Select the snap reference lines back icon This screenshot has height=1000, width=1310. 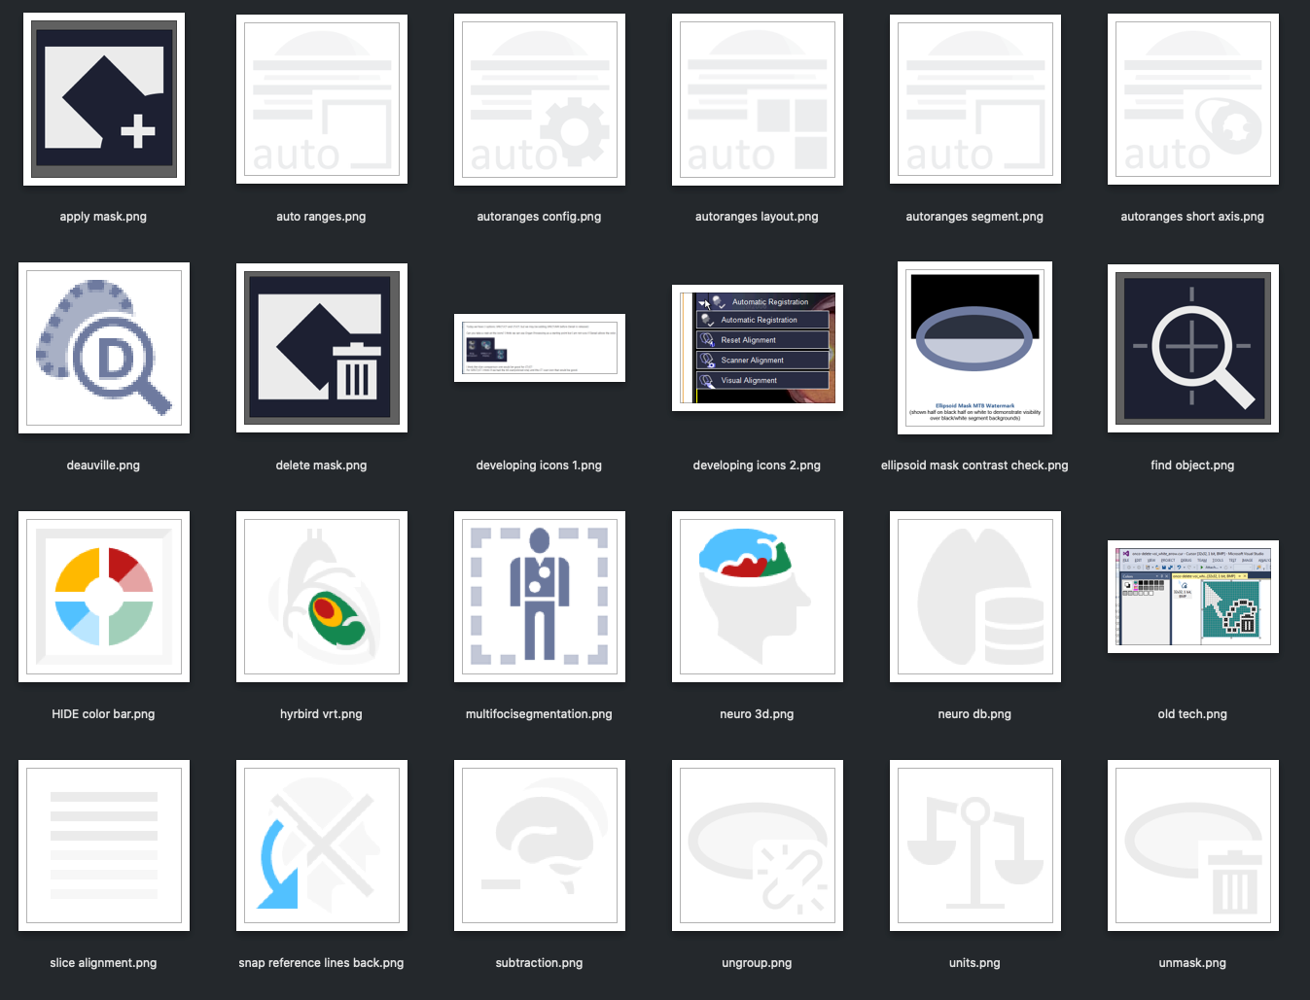[x=322, y=845]
